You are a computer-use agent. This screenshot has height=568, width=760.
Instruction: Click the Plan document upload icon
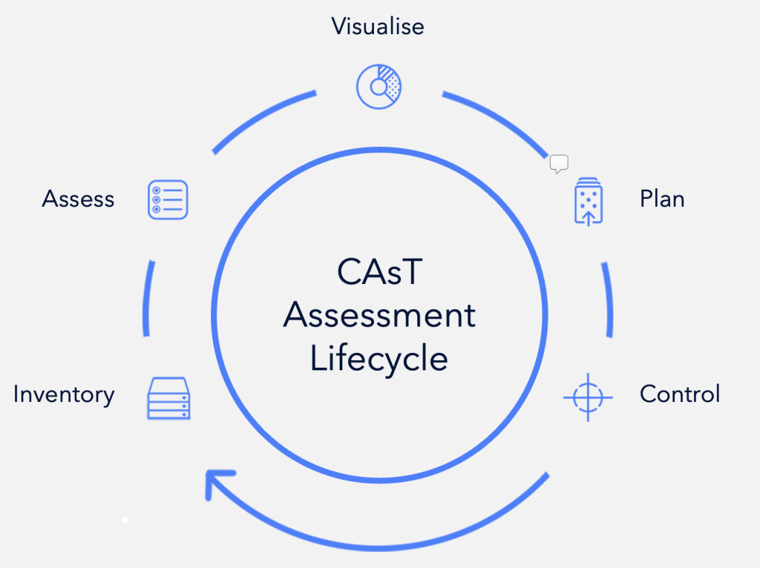point(589,202)
